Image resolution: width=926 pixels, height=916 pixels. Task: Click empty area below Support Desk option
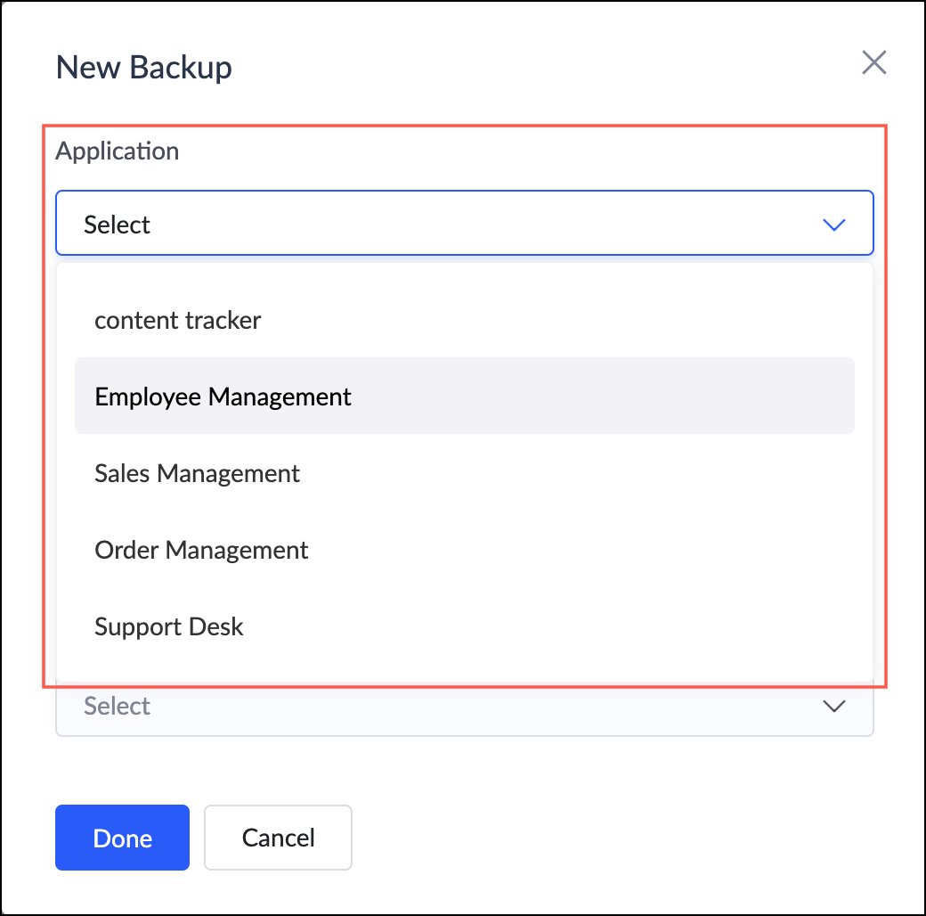pyautogui.click(x=463, y=665)
